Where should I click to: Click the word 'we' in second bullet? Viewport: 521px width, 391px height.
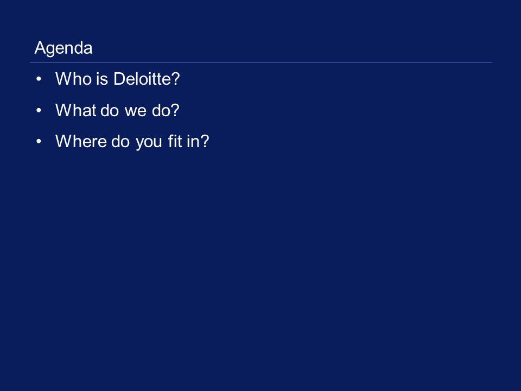[135, 111]
